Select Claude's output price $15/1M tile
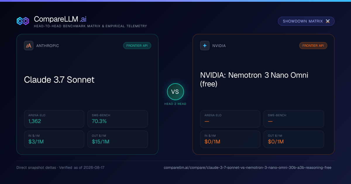 click(x=118, y=139)
